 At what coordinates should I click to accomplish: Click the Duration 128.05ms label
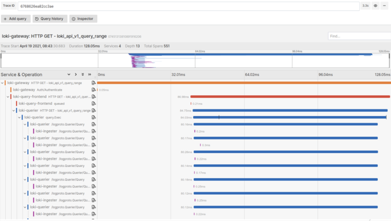coord(84,46)
